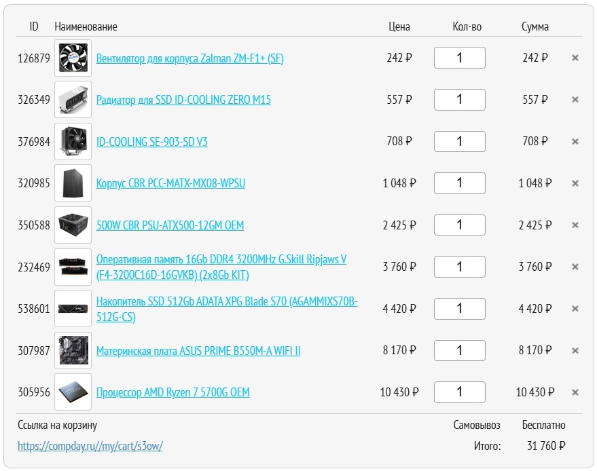Click the CBR case product thumbnail
Image resolution: width=597 pixels, height=471 pixels.
[73, 183]
